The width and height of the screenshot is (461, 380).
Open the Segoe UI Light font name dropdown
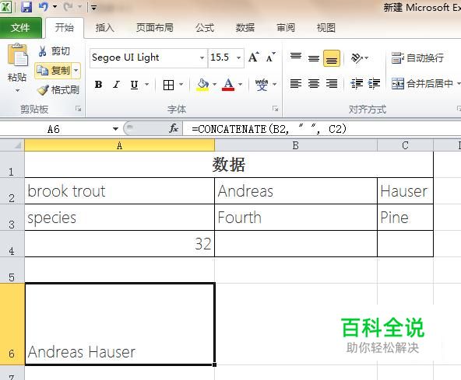[202, 58]
